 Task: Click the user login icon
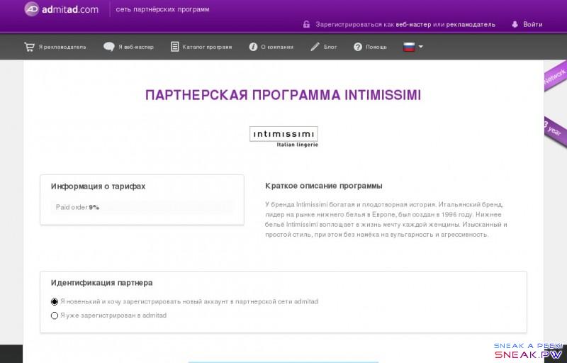pos(515,24)
